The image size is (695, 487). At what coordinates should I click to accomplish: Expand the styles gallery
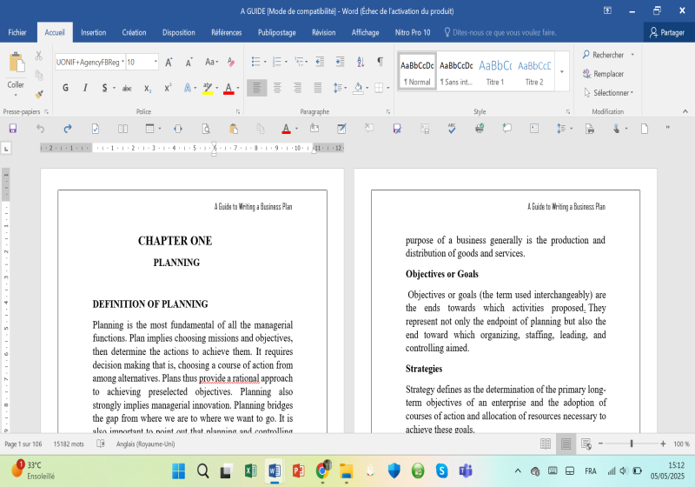pos(561,72)
